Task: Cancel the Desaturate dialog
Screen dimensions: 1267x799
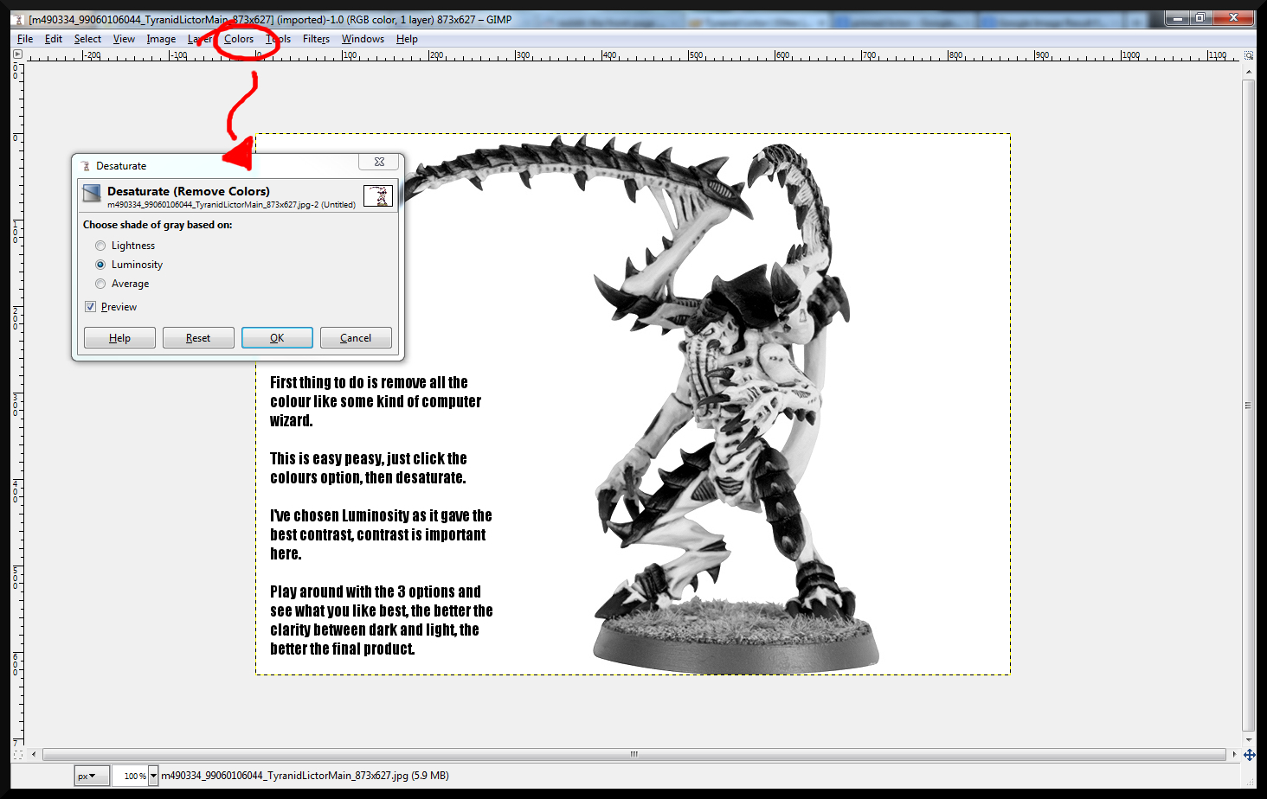Action: (x=356, y=338)
